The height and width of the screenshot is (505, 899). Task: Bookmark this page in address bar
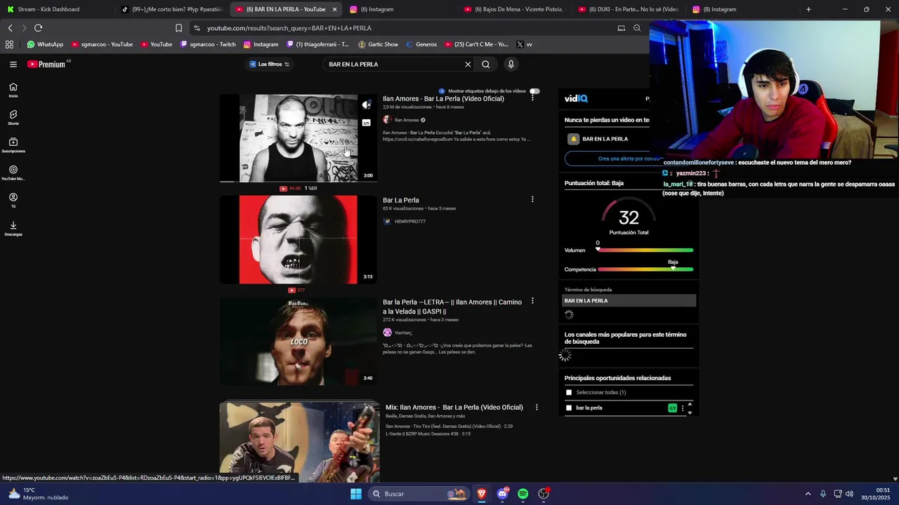click(178, 28)
